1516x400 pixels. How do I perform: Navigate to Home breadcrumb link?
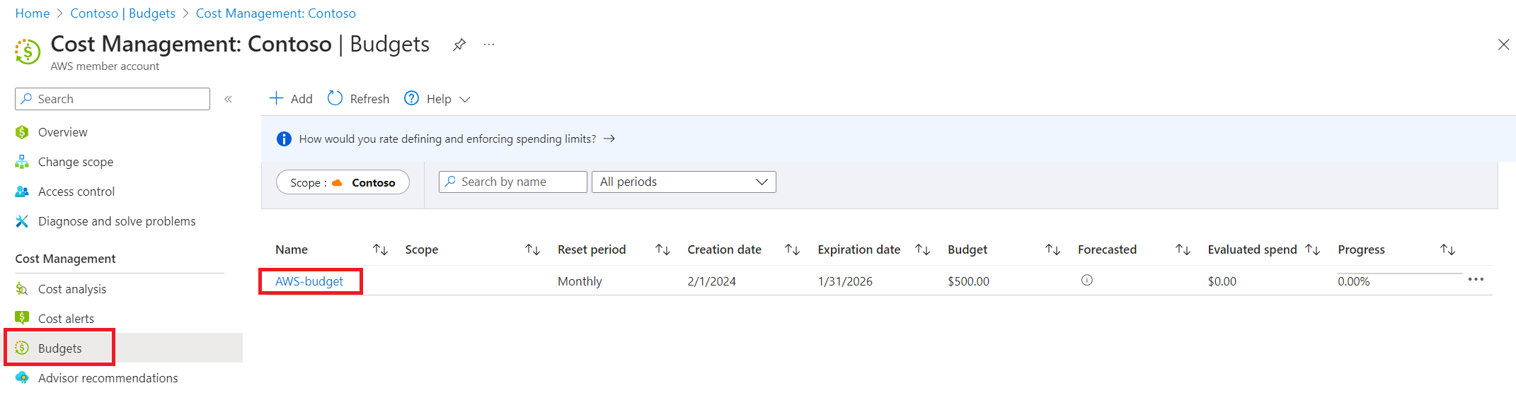pos(33,13)
